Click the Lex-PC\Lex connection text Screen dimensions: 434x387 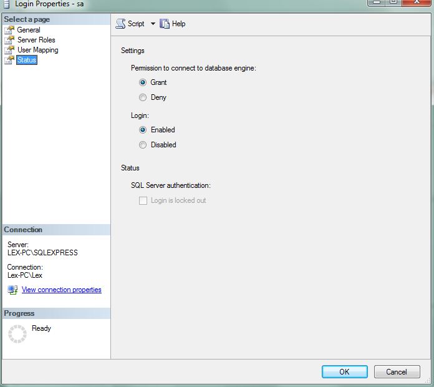click(x=25, y=275)
